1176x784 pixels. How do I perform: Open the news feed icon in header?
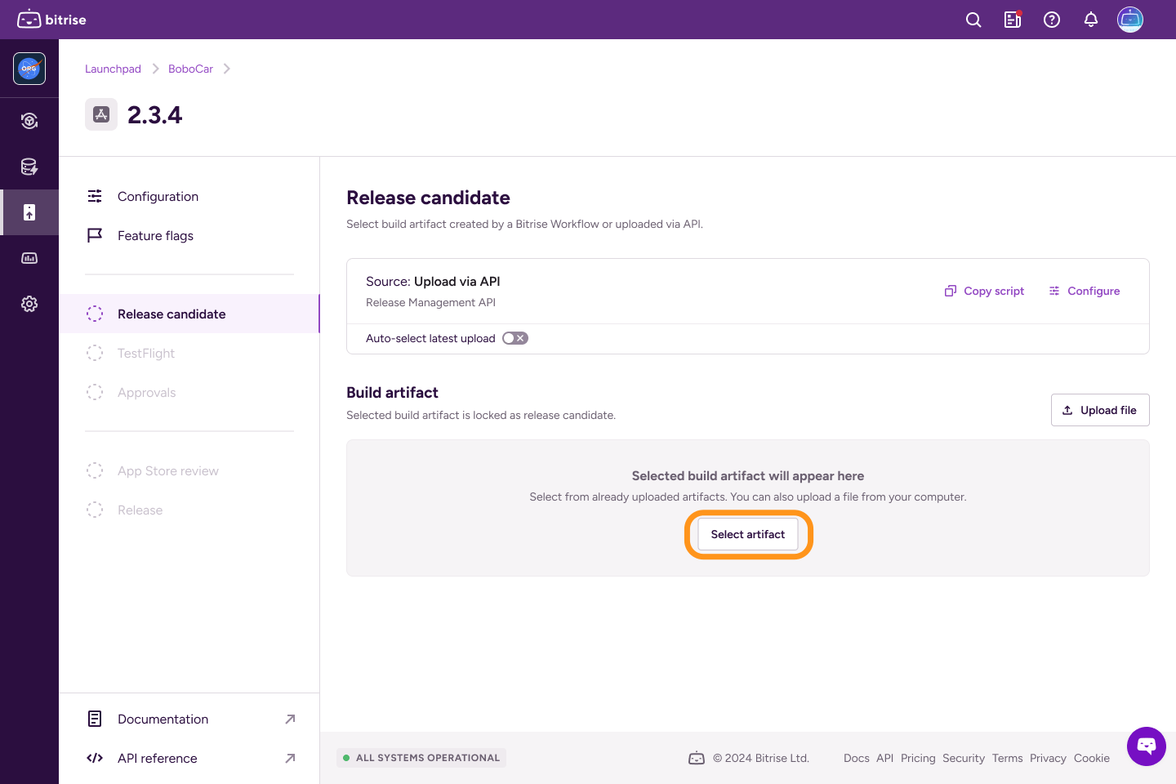pos(1013,20)
